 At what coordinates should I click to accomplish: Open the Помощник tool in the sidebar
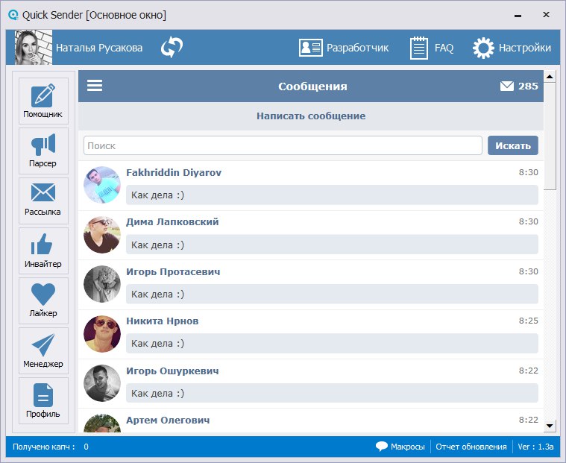(x=43, y=101)
